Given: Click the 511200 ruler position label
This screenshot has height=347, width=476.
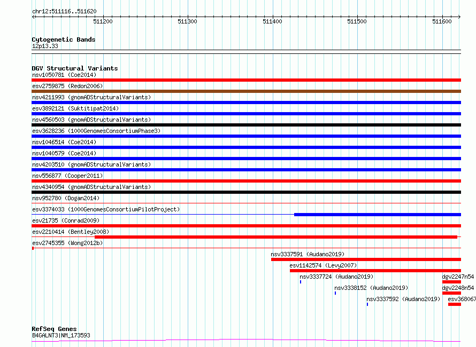Looking at the screenshot, I should tap(103, 21).
